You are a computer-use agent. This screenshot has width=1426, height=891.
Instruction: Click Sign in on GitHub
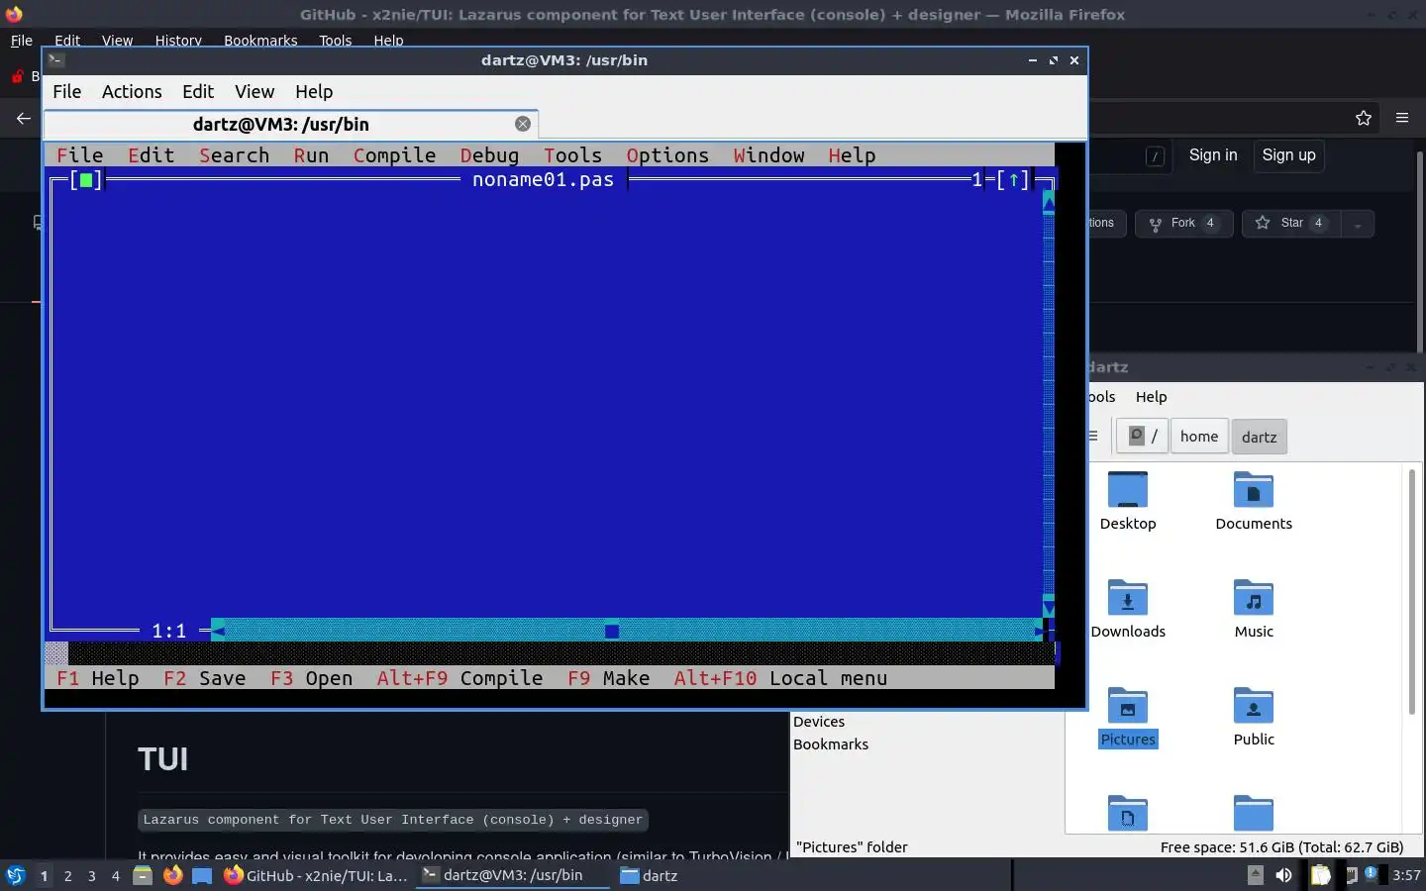coord(1213,154)
